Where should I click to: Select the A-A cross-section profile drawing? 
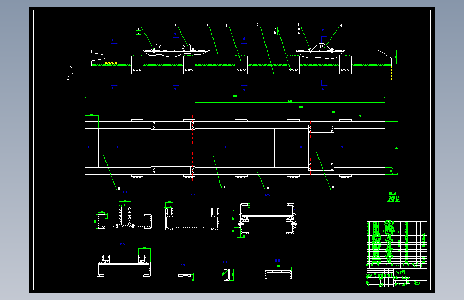click(x=124, y=215)
